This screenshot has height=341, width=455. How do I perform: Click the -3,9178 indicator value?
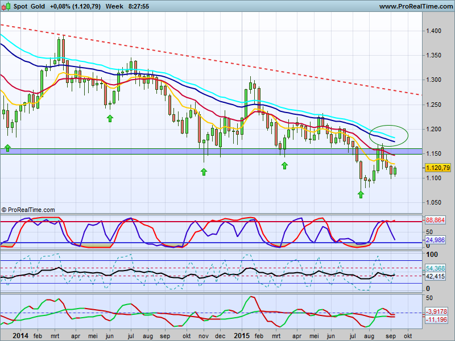pos(436,311)
